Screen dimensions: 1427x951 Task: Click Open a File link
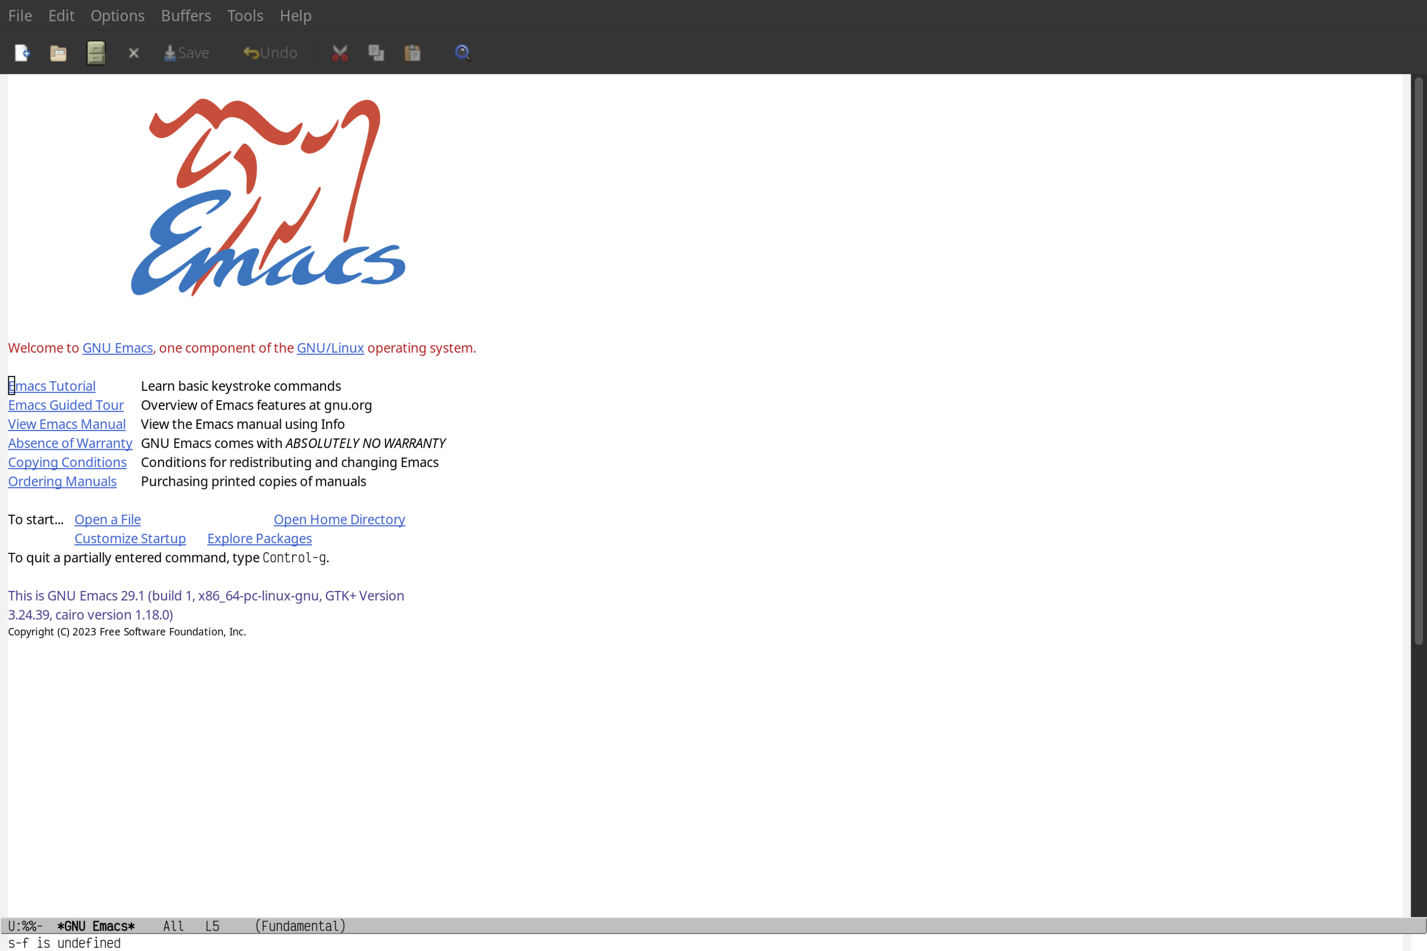pyautogui.click(x=107, y=519)
